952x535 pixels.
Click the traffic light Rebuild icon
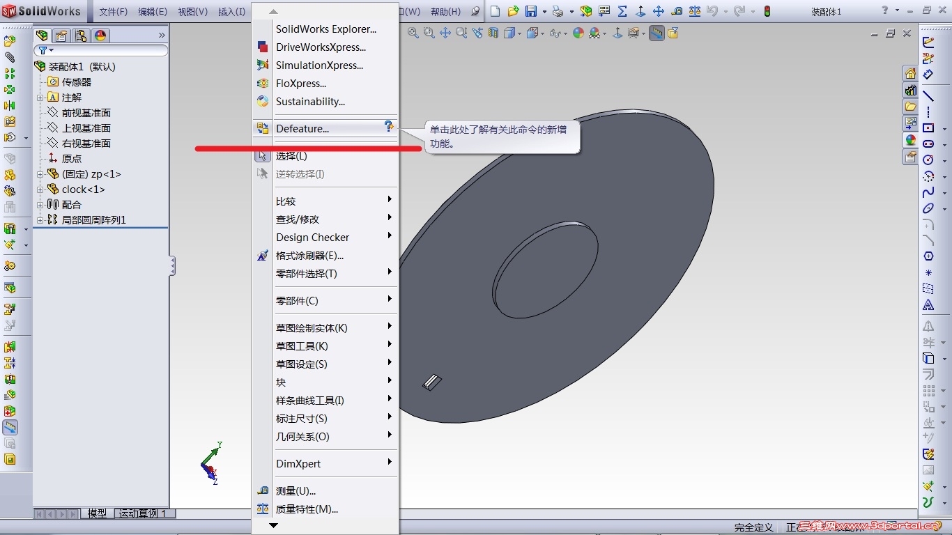click(x=767, y=11)
